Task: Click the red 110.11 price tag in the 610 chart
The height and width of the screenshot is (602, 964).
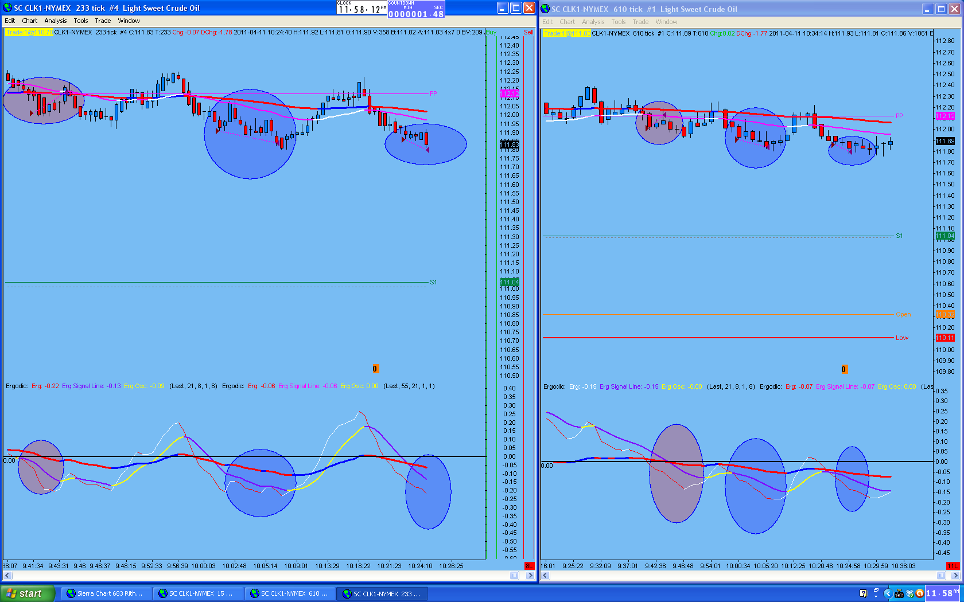Action: point(945,338)
